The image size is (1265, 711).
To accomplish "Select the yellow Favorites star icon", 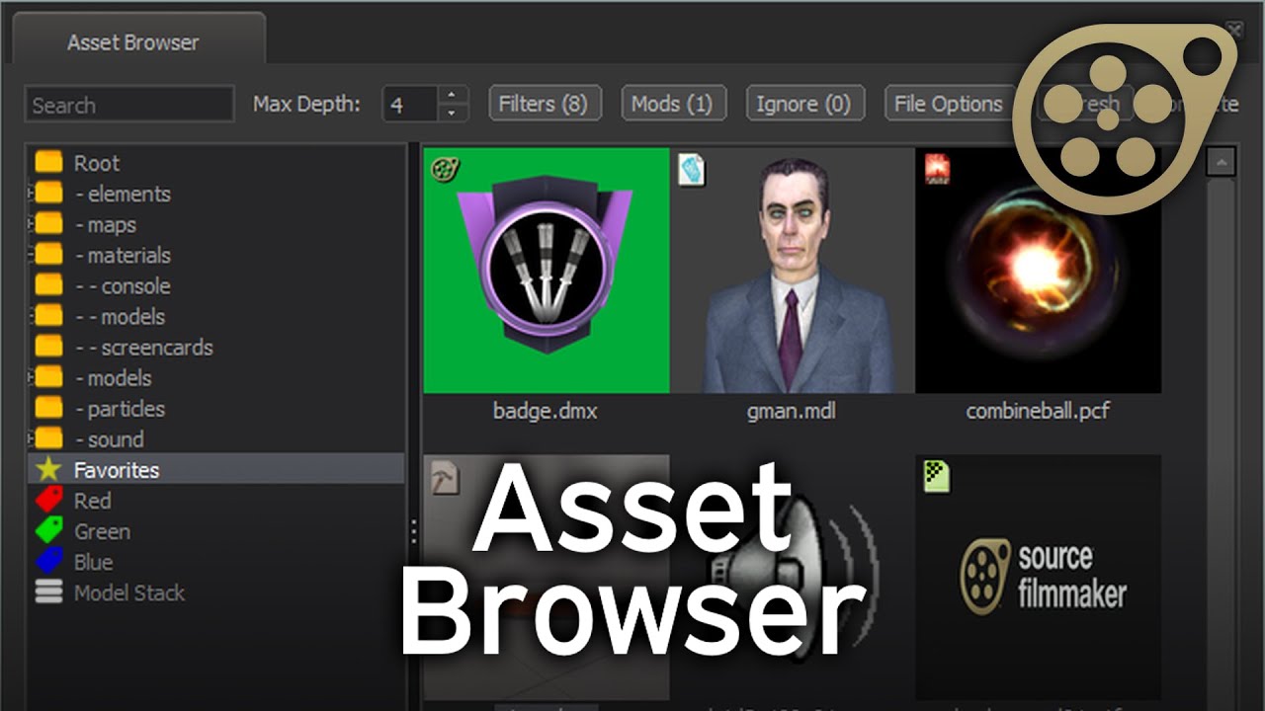I will click(x=48, y=470).
